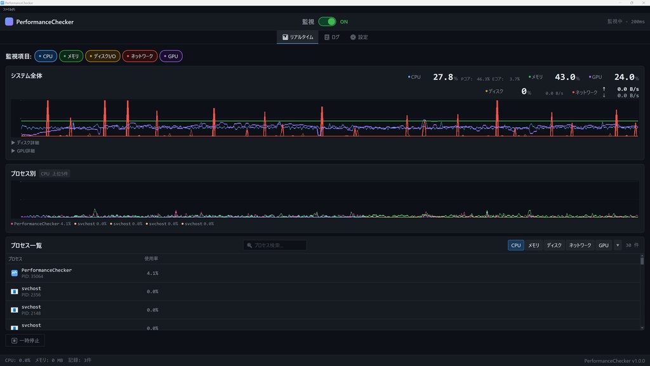This screenshot has width=650, height=366.
Task: Select the PerformanceChecker PID 35064 row
Action: pos(322,273)
